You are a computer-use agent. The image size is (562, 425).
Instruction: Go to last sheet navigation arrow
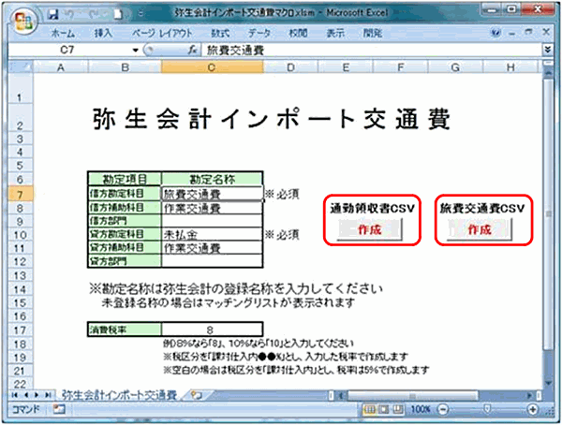[x=48, y=395]
